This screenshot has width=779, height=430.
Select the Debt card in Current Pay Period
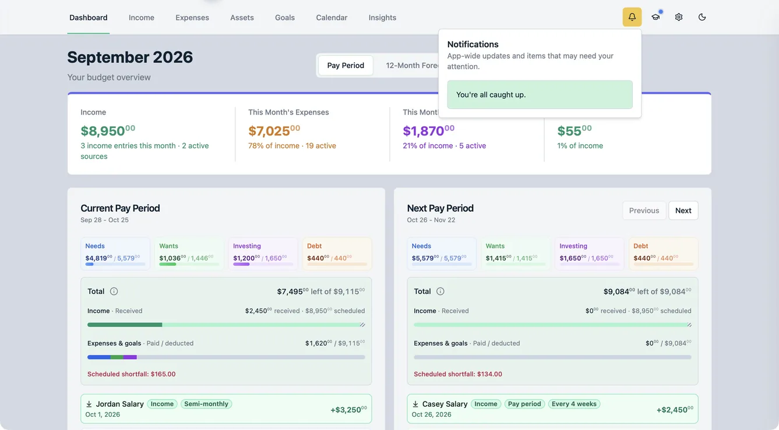(x=337, y=254)
